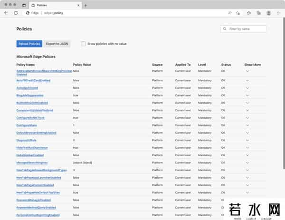Image resolution: width=285 pixels, height=220 pixels.
Task: Open the ConfigureShare policy link
Action: pyautogui.click(x=27, y=125)
